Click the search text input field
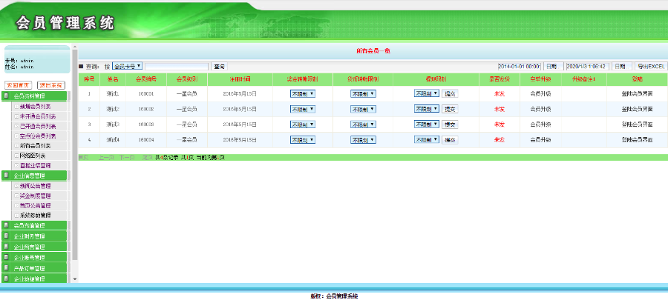 177,67
